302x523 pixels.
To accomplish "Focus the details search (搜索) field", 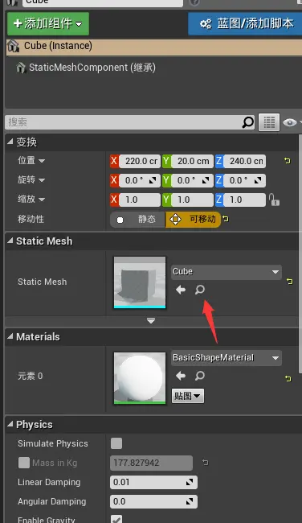I will click(123, 122).
